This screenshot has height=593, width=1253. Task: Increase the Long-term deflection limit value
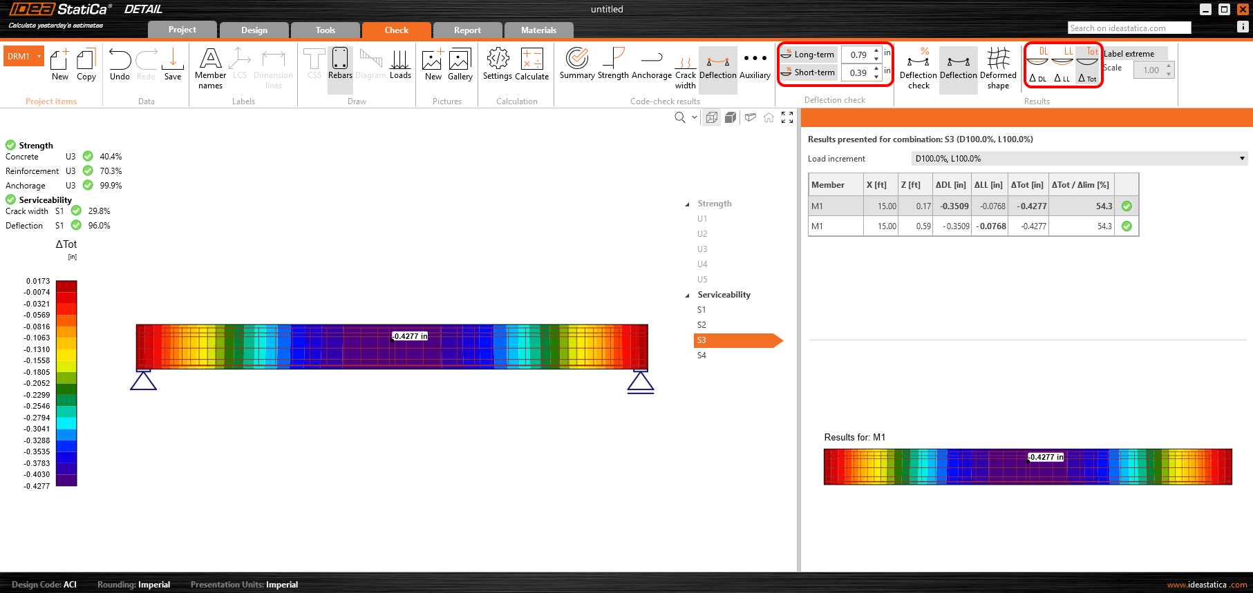click(x=876, y=50)
